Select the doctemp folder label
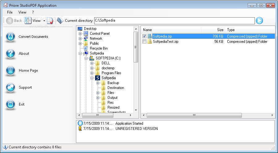Viewport: 278px width, 153px height. click(x=108, y=68)
